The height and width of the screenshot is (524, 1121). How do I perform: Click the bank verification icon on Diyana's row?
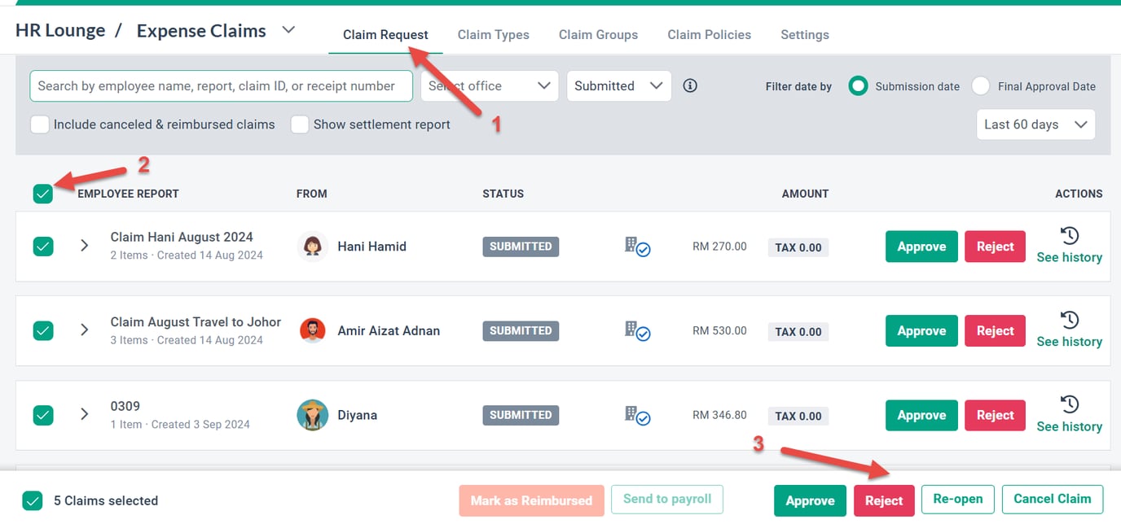pos(639,416)
